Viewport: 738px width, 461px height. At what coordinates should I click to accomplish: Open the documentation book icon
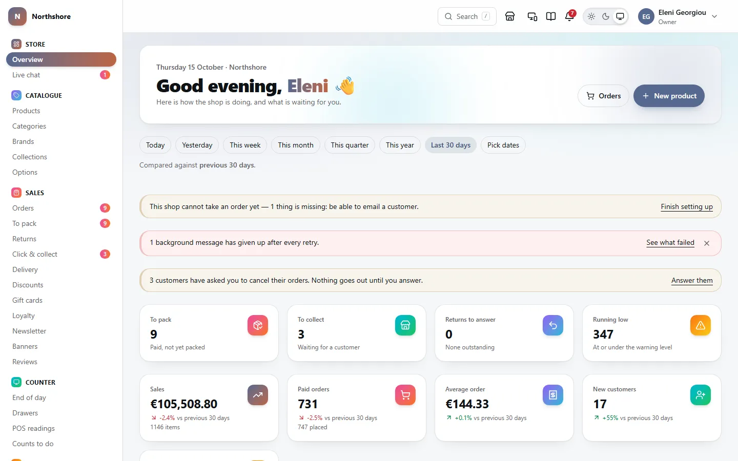tap(551, 16)
